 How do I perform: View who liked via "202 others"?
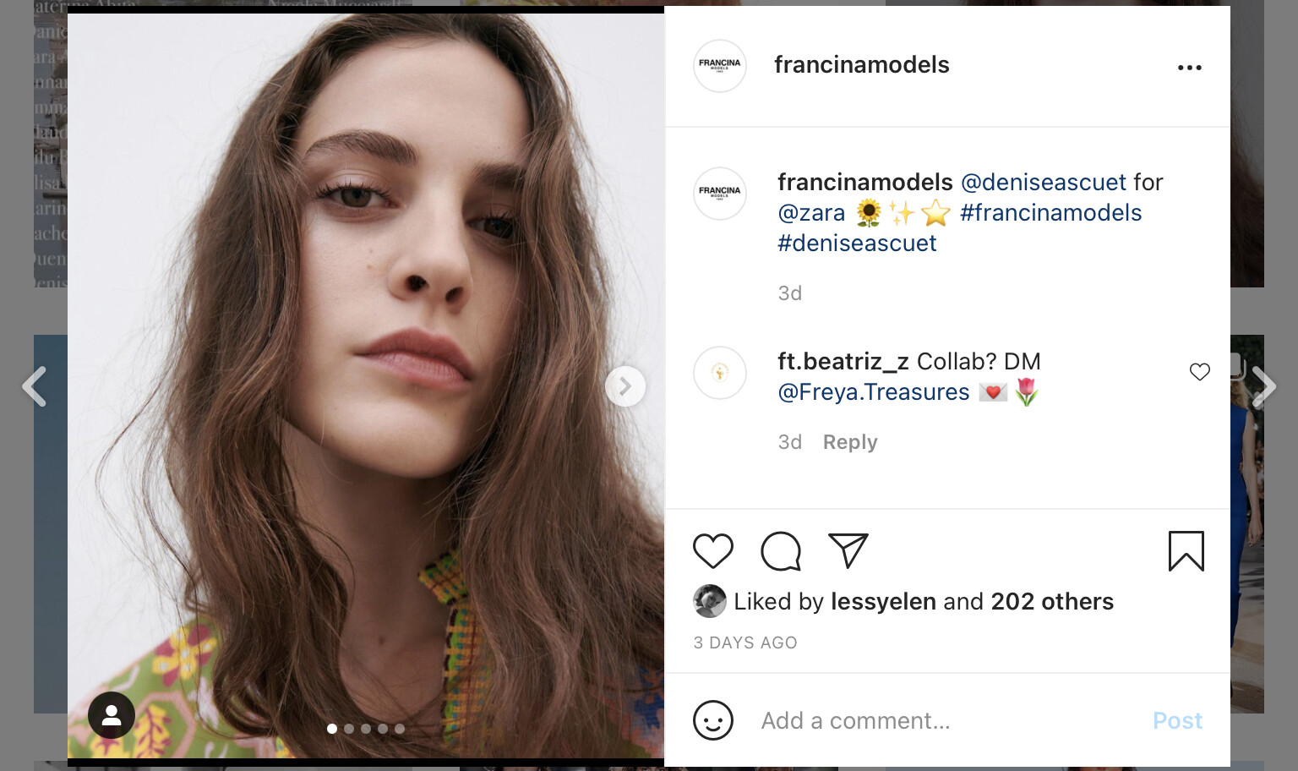click(x=1052, y=602)
